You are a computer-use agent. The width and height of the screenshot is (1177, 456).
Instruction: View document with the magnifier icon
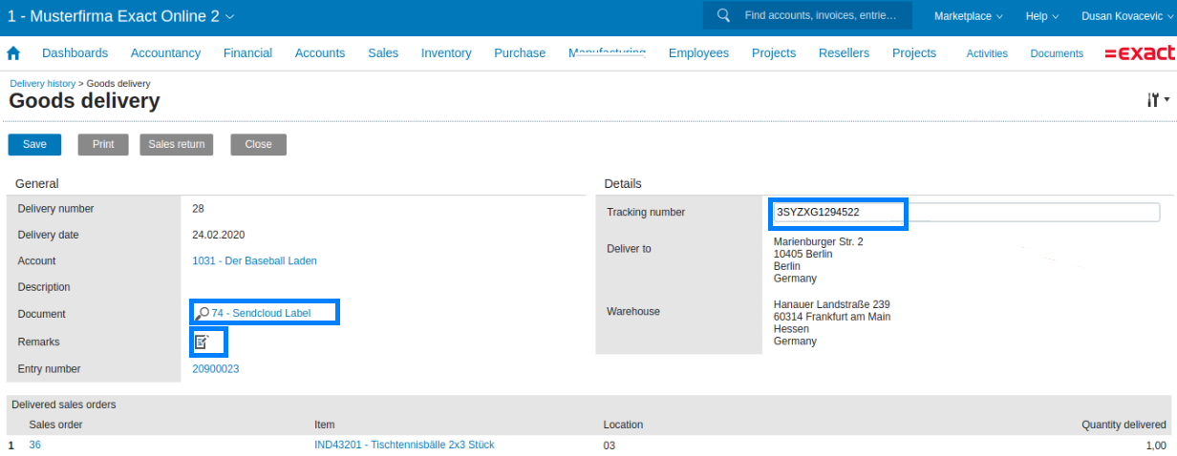click(203, 313)
